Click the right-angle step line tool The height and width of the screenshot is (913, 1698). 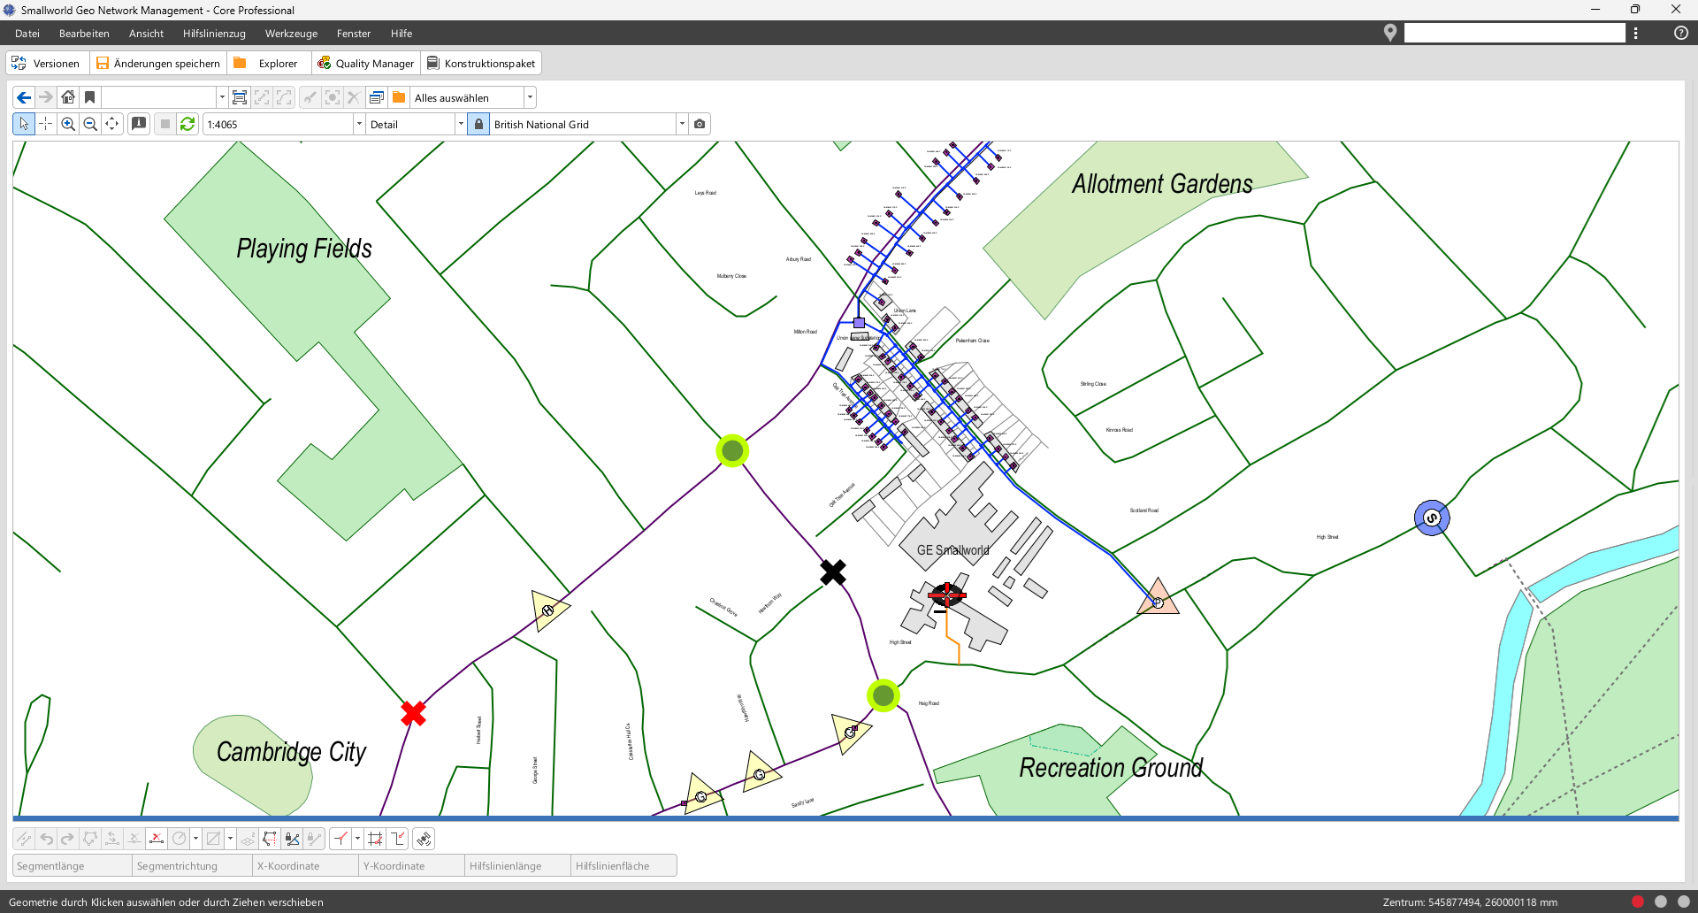click(398, 839)
